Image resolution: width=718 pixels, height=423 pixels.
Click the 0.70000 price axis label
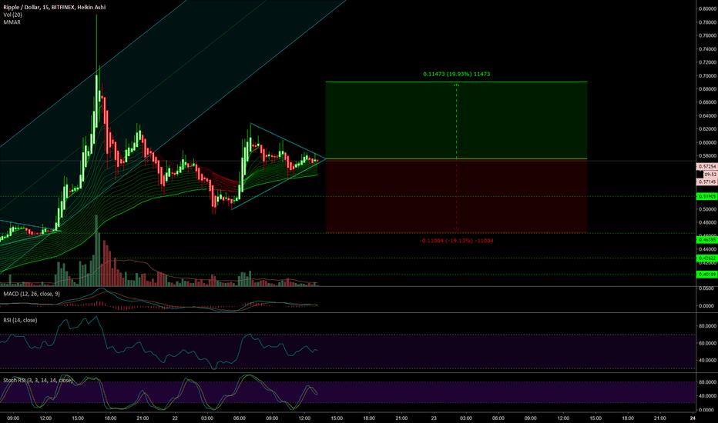[x=707, y=76]
